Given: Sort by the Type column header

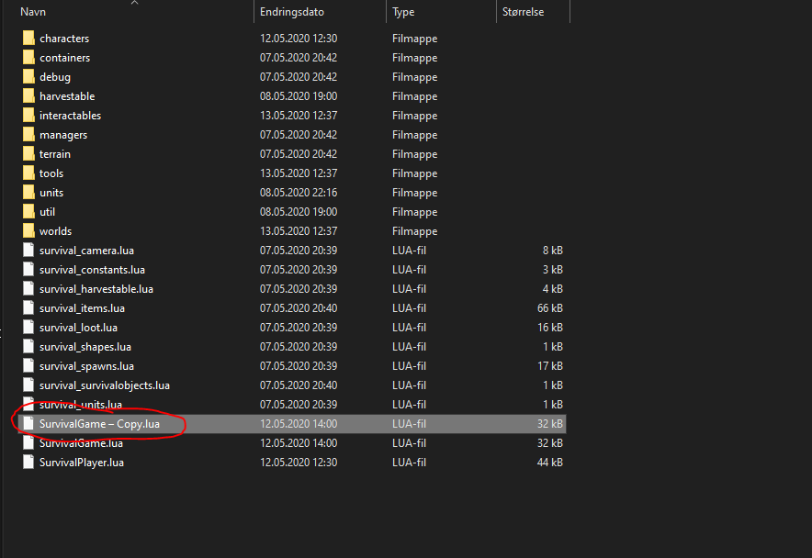Looking at the screenshot, I should [403, 12].
